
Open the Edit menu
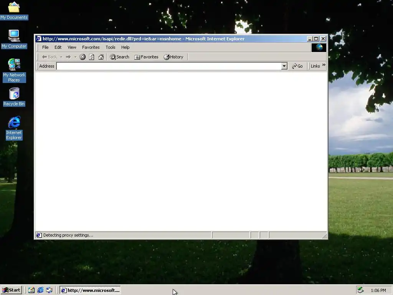point(58,47)
